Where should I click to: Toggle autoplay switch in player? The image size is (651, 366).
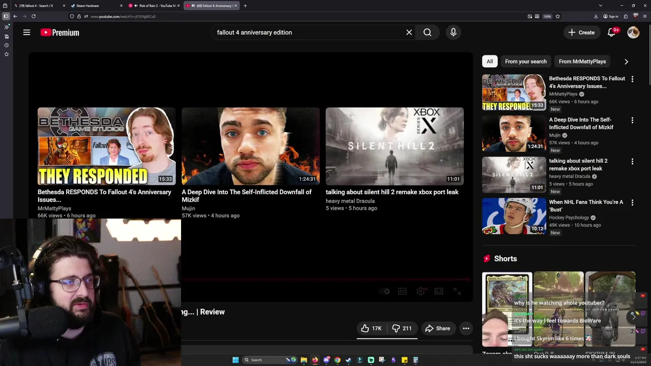click(x=385, y=291)
